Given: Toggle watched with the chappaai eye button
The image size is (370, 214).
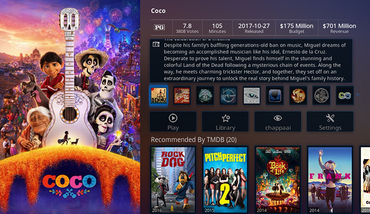Looking at the screenshot, I should click(x=277, y=121).
